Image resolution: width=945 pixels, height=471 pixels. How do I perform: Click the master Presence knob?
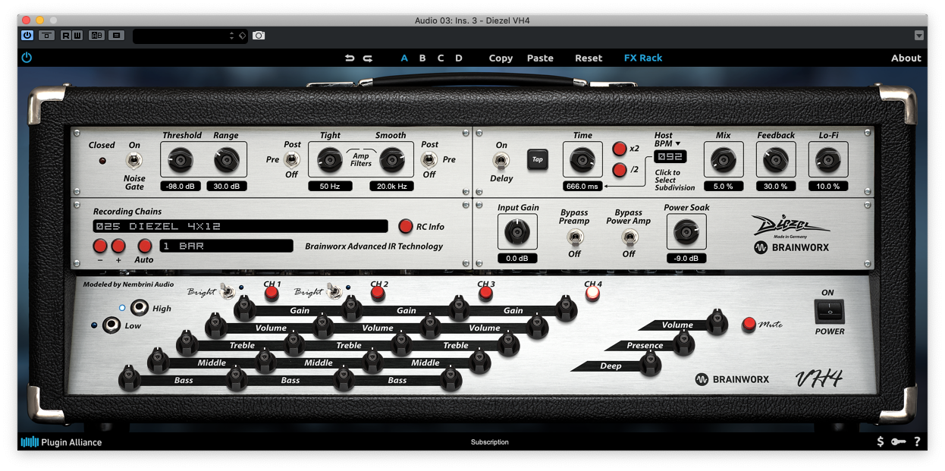coord(684,344)
